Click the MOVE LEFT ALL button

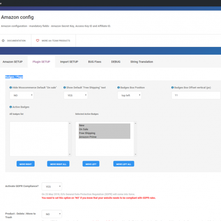124,164
